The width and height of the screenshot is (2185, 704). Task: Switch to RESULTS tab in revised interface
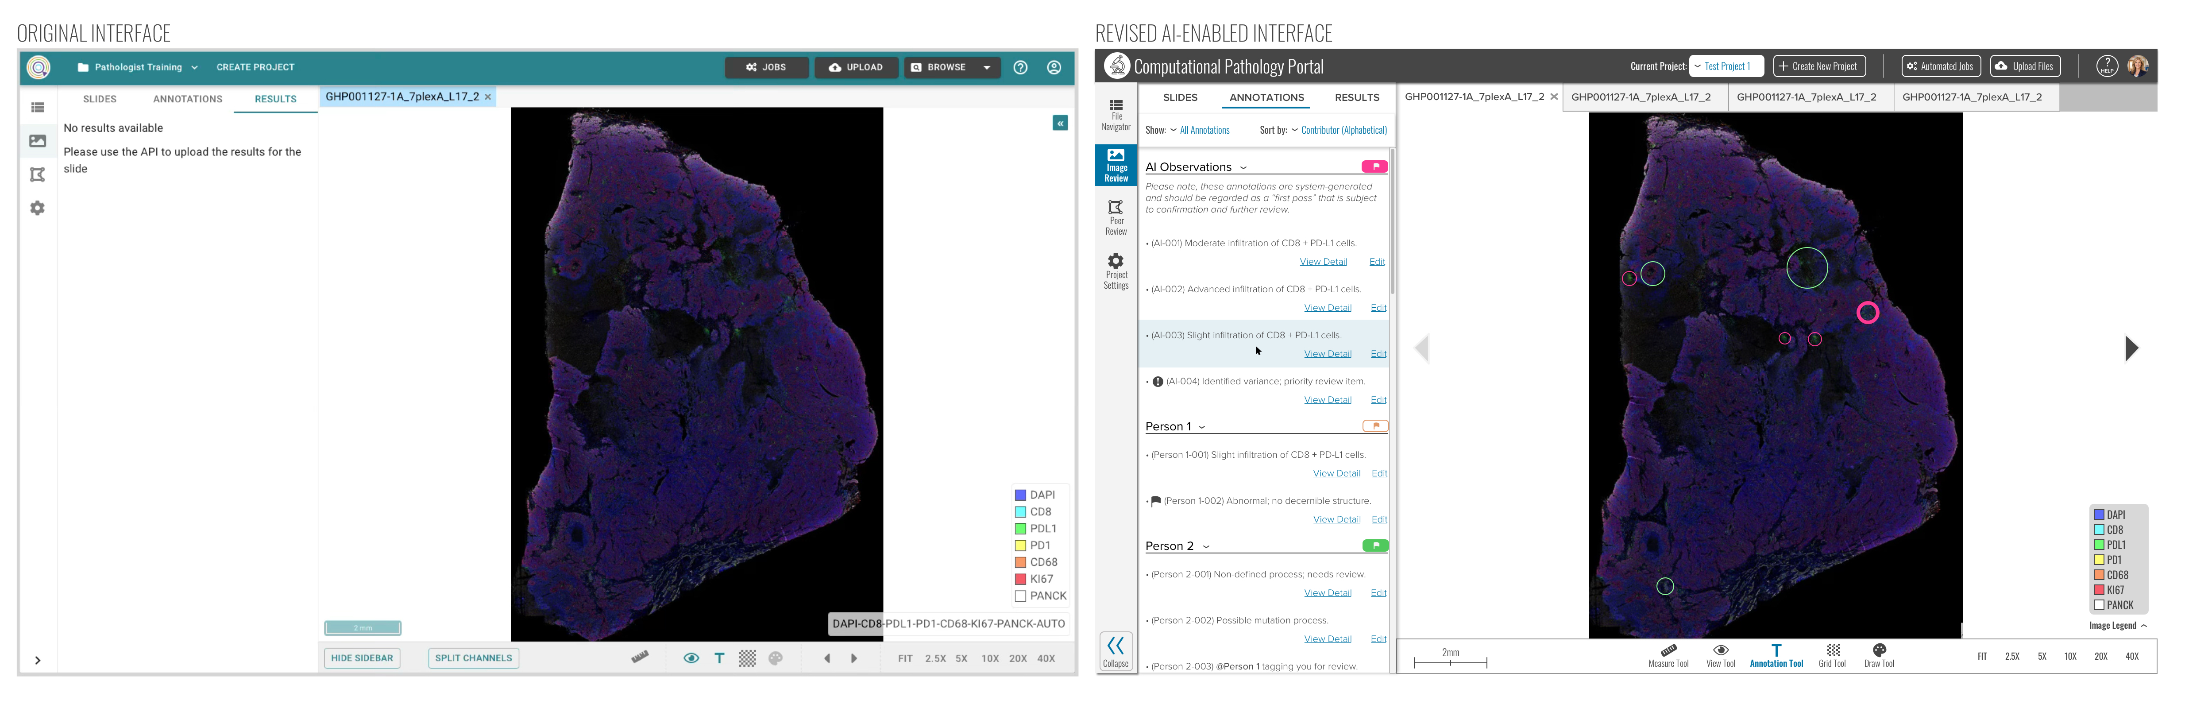1356,97
